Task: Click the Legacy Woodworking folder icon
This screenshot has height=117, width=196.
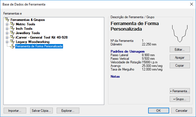Action: (12, 42)
